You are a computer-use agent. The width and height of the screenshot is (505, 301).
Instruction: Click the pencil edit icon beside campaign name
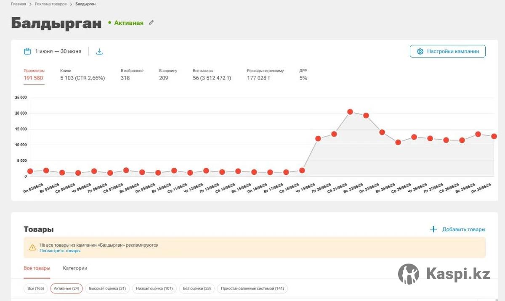pyautogui.click(x=151, y=23)
